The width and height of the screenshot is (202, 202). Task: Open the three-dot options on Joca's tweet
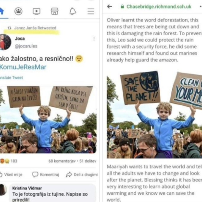[94, 38]
